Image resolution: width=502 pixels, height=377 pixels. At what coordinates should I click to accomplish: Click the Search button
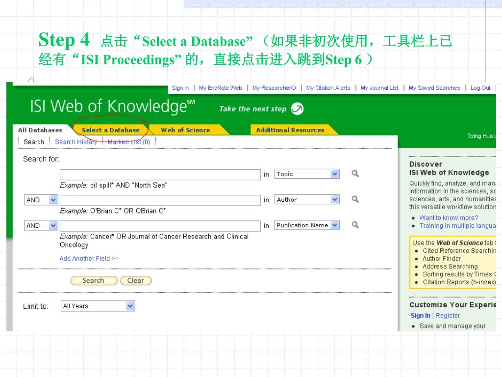(94, 280)
